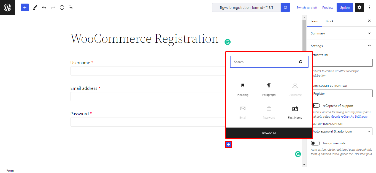Viewport: 376px width, 173px height.
Task: Enable Assign user role option
Action: click(315, 143)
